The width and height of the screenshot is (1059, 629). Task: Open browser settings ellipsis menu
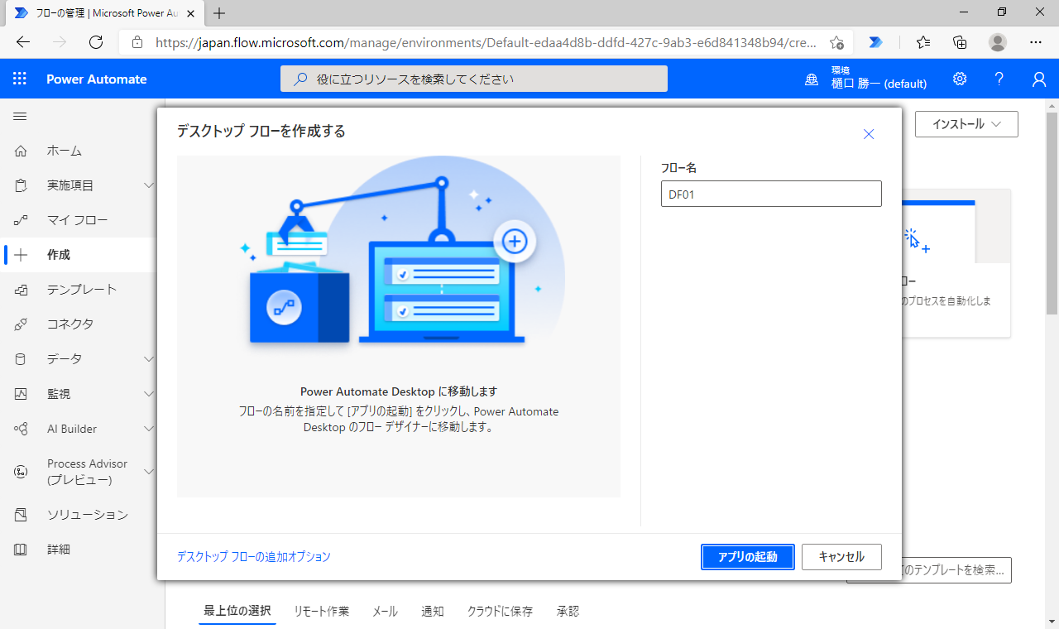click(x=1036, y=42)
